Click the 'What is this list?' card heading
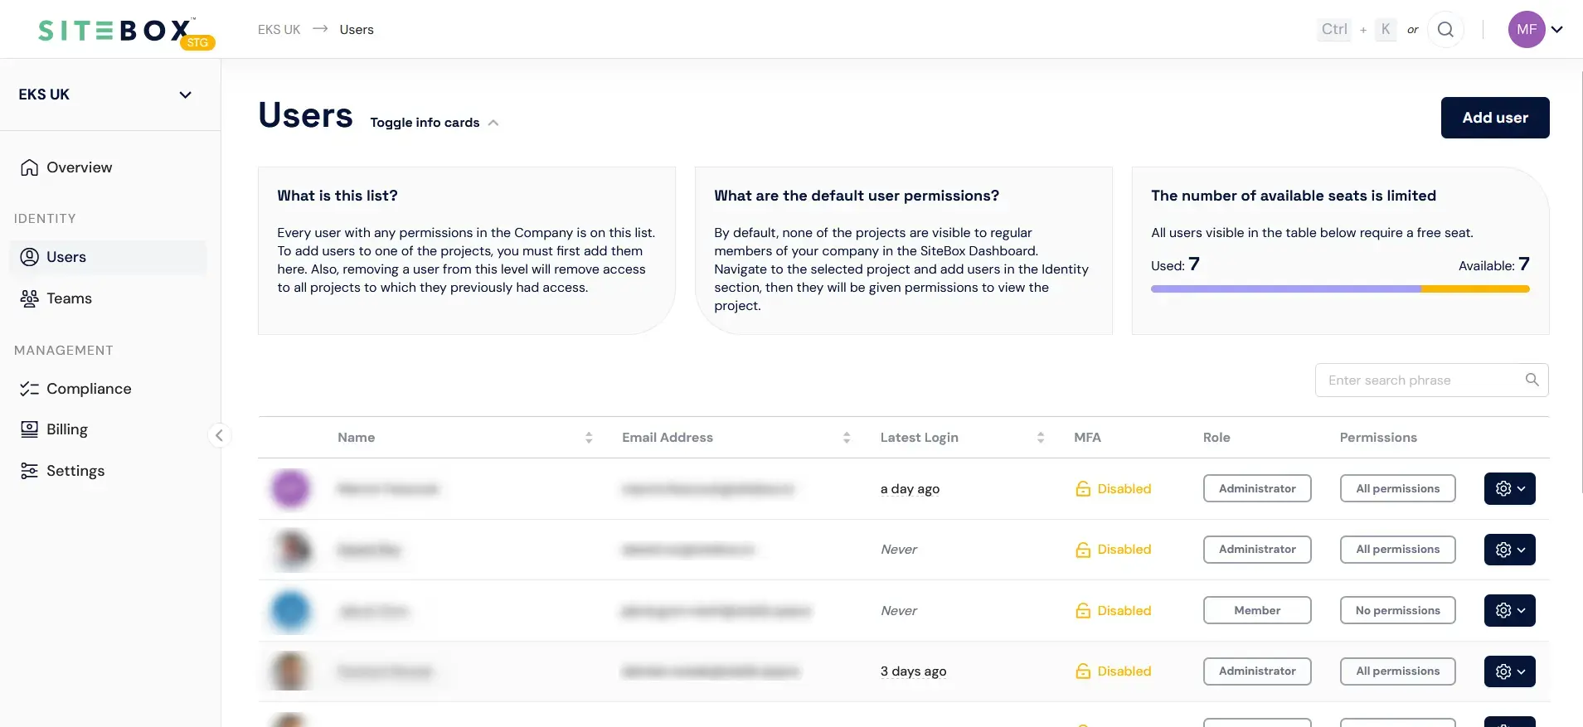The width and height of the screenshot is (1583, 727). pyautogui.click(x=337, y=196)
